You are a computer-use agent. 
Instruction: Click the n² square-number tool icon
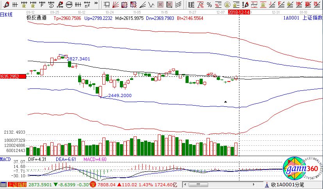coord(87,5)
